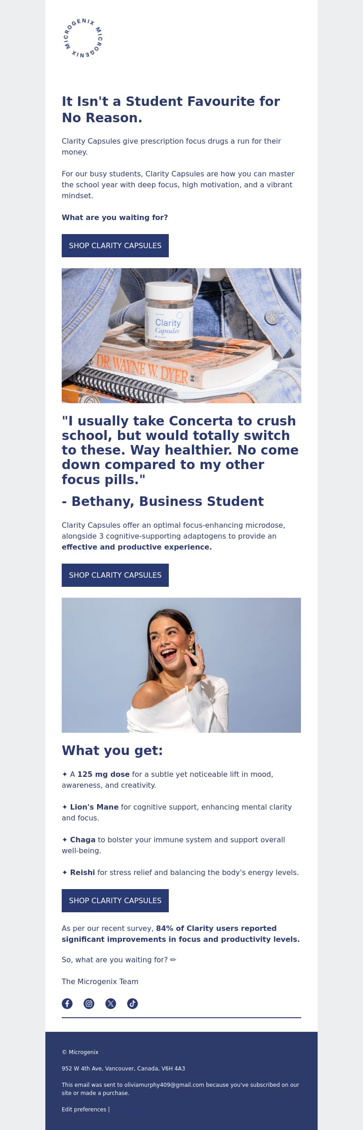Click the Clarity Capsules jar product image

(x=181, y=335)
